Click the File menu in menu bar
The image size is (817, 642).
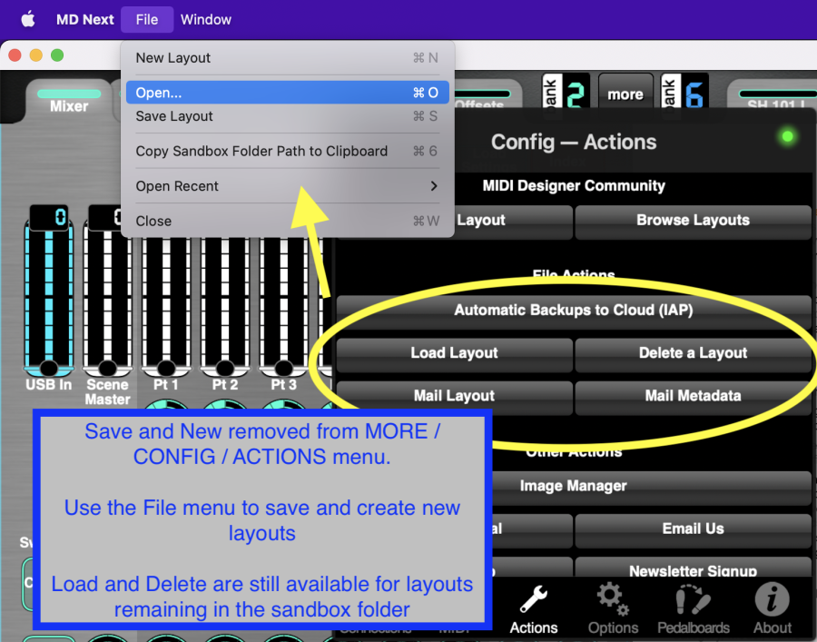click(147, 19)
